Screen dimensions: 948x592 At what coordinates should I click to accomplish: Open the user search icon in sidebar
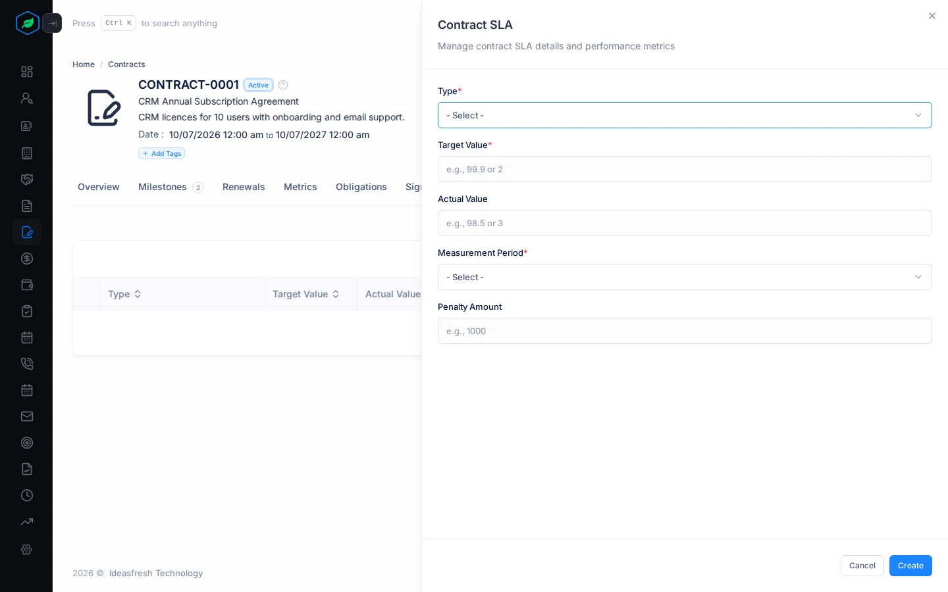coord(27,98)
